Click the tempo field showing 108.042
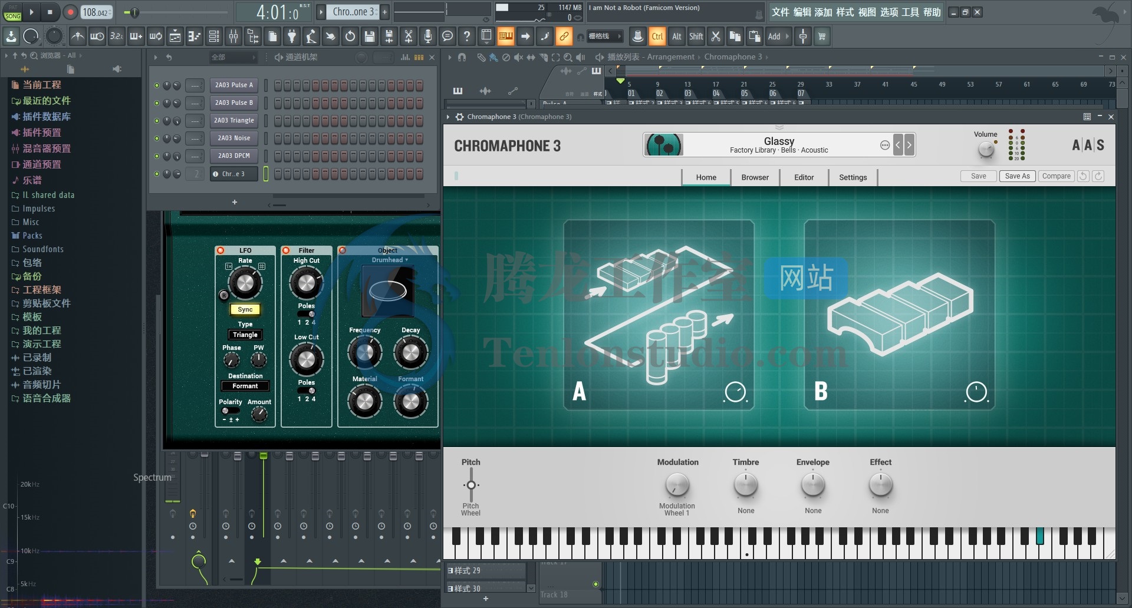Screen dimensions: 1132x608 pyautogui.click(x=97, y=12)
